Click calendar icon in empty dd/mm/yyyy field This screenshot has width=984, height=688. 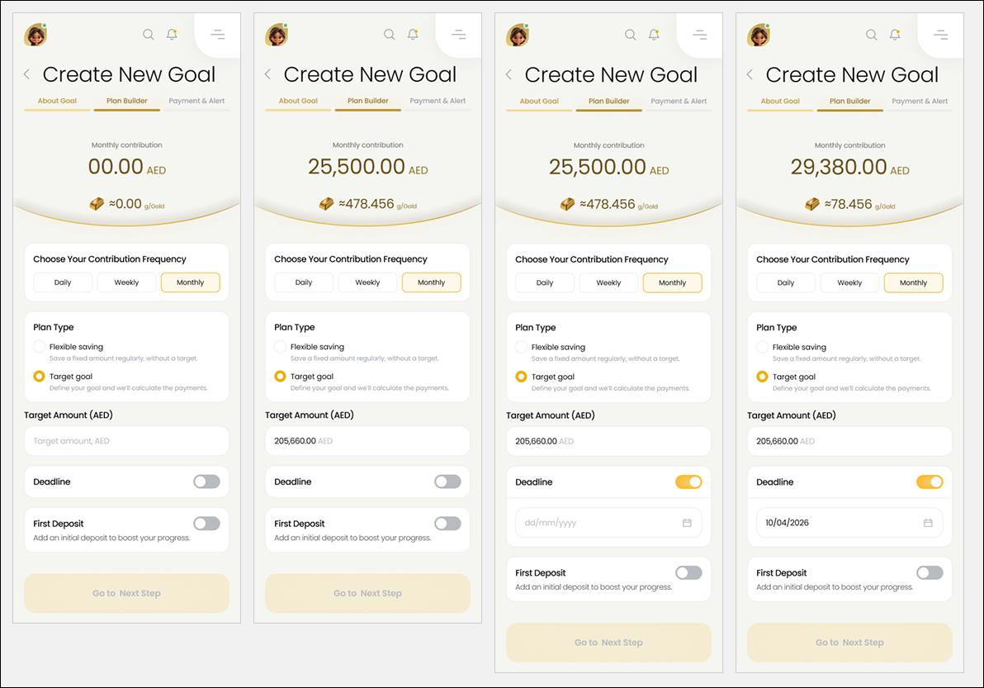(687, 523)
